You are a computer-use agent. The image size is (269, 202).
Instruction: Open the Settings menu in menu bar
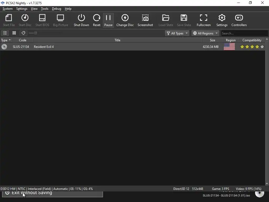click(22, 9)
